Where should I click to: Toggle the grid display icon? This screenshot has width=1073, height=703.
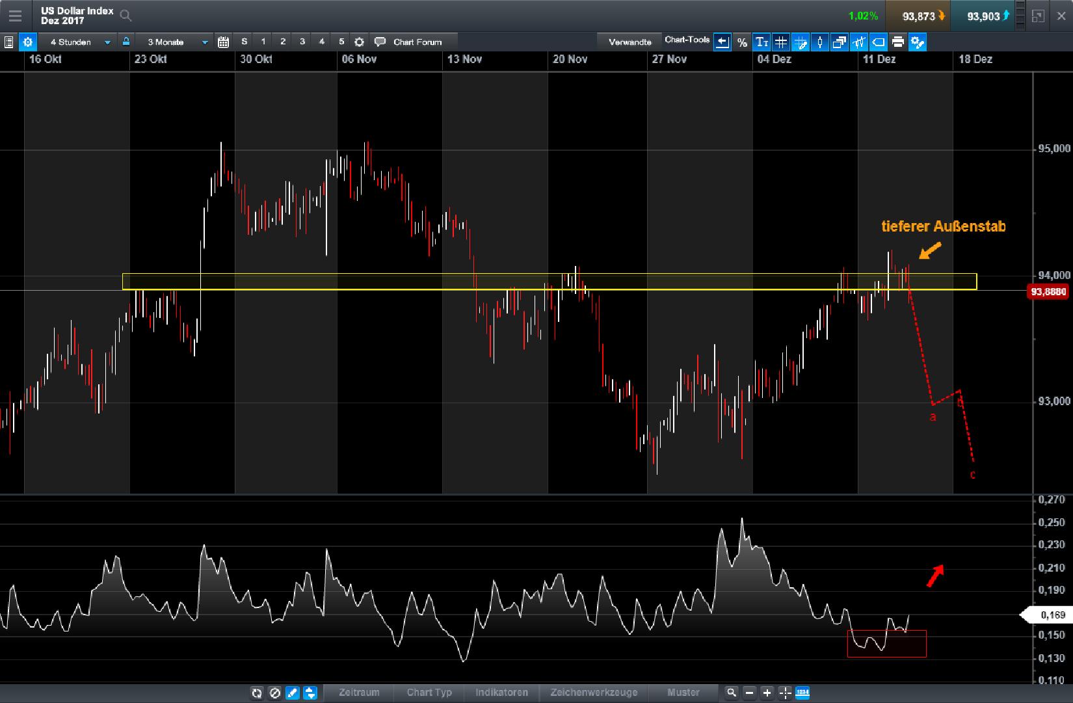(x=780, y=42)
